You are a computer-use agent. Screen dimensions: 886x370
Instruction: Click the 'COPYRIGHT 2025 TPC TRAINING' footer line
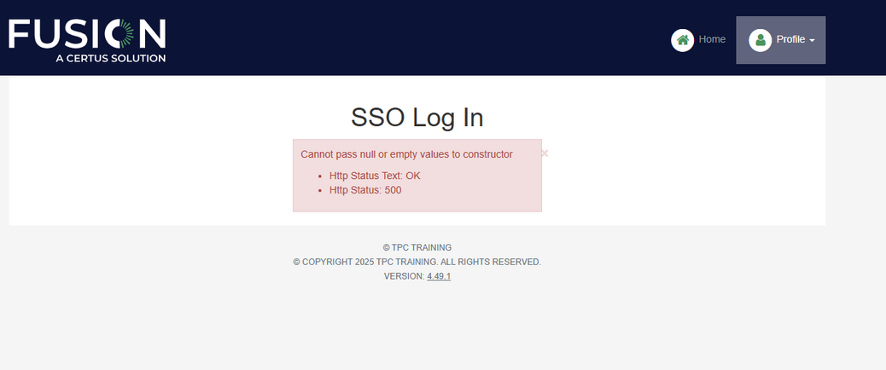(x=417, y=262)
